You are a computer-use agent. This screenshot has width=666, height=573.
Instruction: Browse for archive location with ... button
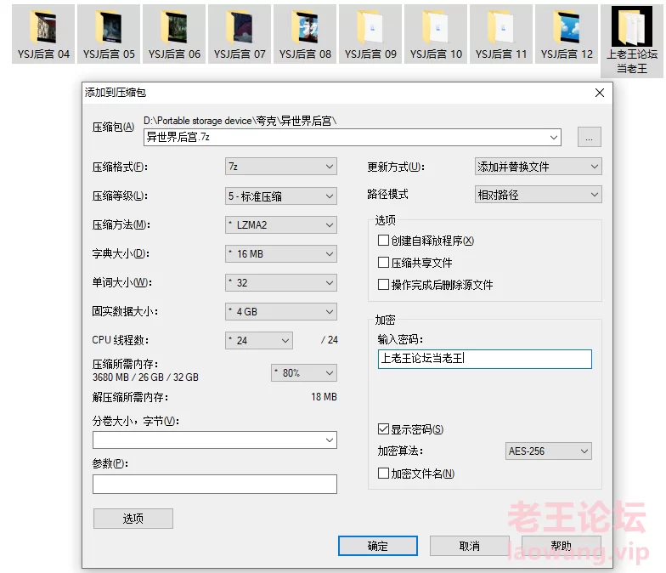click(x=590, y=137)
